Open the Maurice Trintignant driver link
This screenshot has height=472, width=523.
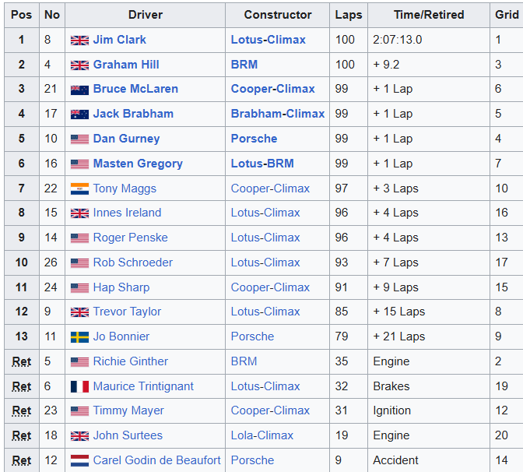tap(143, 386)
